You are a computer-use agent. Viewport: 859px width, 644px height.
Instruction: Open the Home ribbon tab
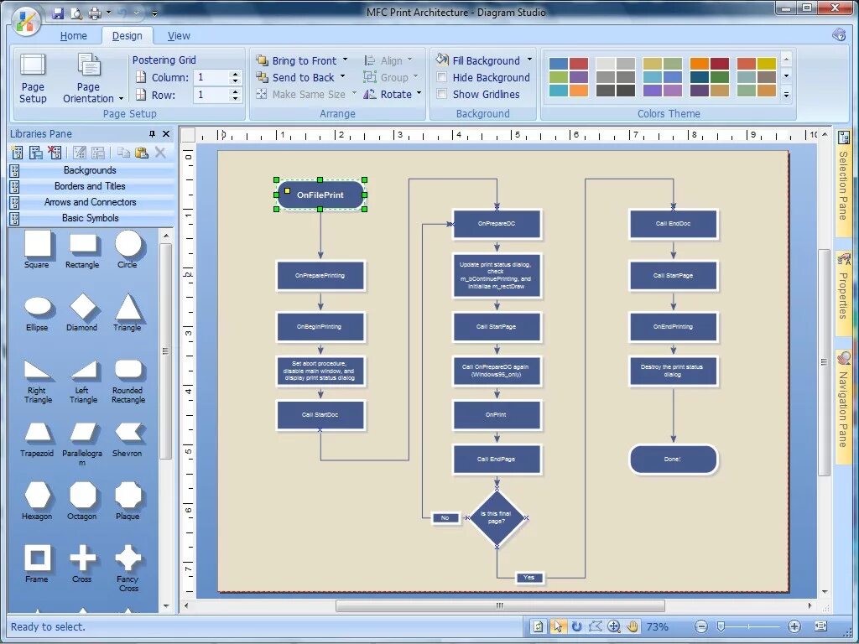tap(74, 35)
